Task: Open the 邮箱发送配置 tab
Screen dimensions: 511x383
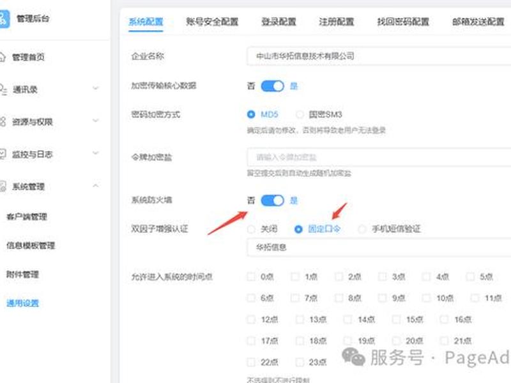Action: (x=478, y=22)
